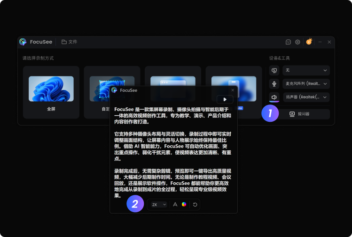
Task: Toggle the microphone icon button
Action: [x=274, y=84]
